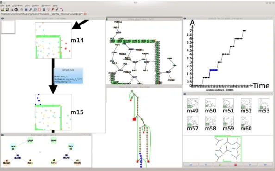Click the trace graph view panel icon

click(2, 18)
